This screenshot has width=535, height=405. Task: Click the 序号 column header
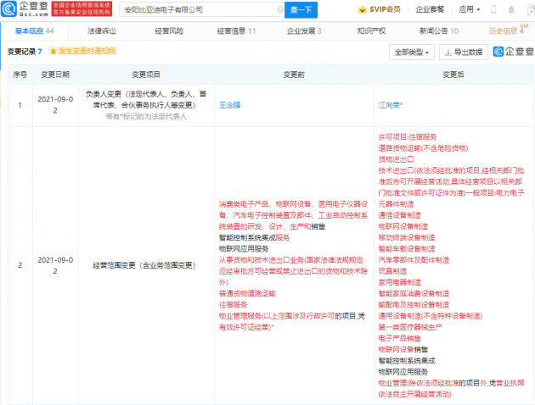(20, 75)
